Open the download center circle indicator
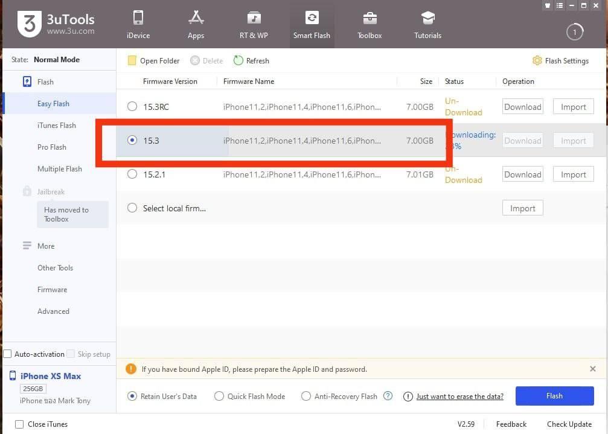 coord(575,32)
